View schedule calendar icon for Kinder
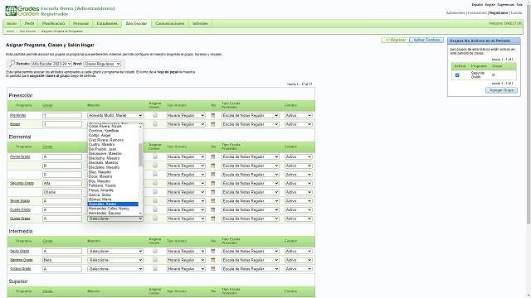 tap(213, 124)
